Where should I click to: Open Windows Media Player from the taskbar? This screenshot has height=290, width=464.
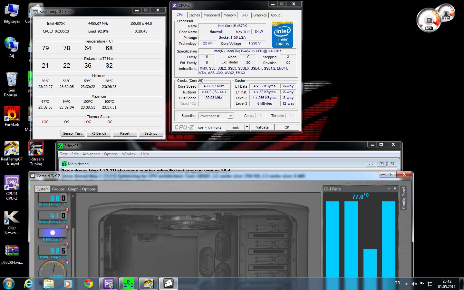pos(68,284)
